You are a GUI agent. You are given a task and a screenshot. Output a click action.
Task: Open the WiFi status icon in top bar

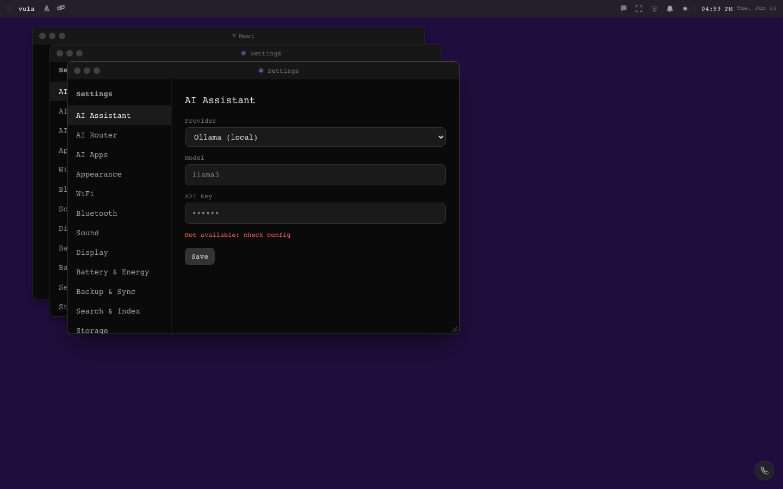click(x=655, y=9)
